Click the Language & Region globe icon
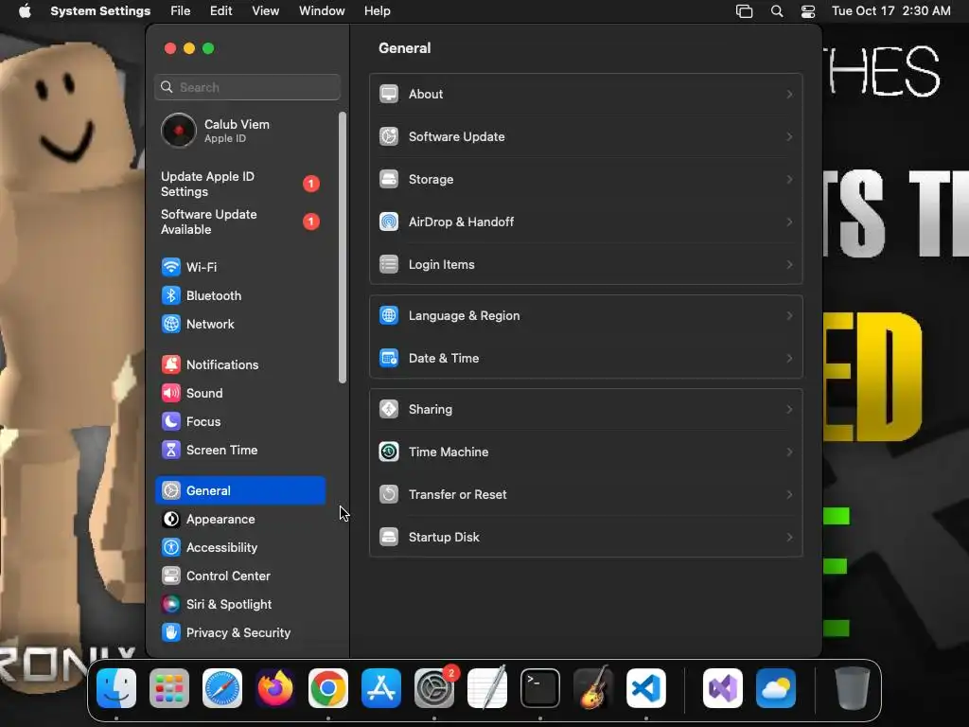The image size is (969, 727). (389, 315)
